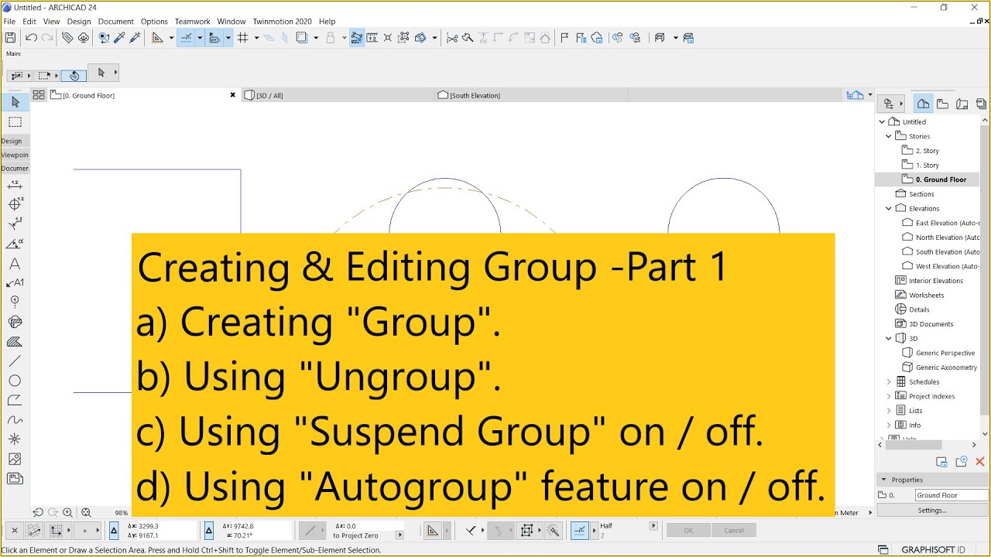Open the Grid Snap dropdown arrow

click(256, 37)
